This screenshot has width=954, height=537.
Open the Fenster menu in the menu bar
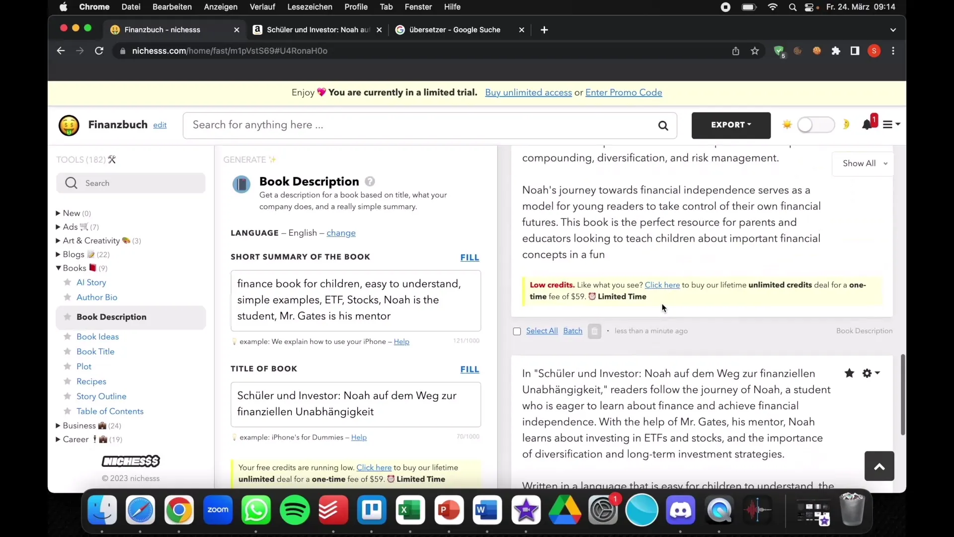(418, 7)
